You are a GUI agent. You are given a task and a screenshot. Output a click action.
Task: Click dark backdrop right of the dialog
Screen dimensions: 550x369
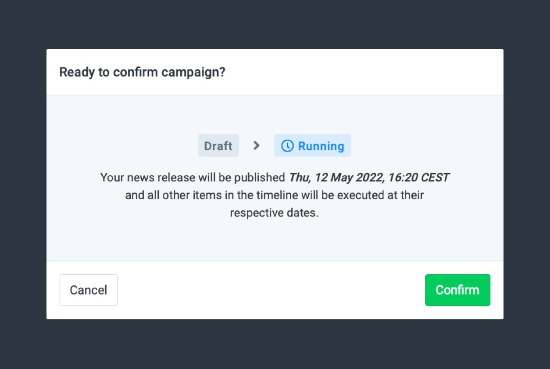click(527, 184)
